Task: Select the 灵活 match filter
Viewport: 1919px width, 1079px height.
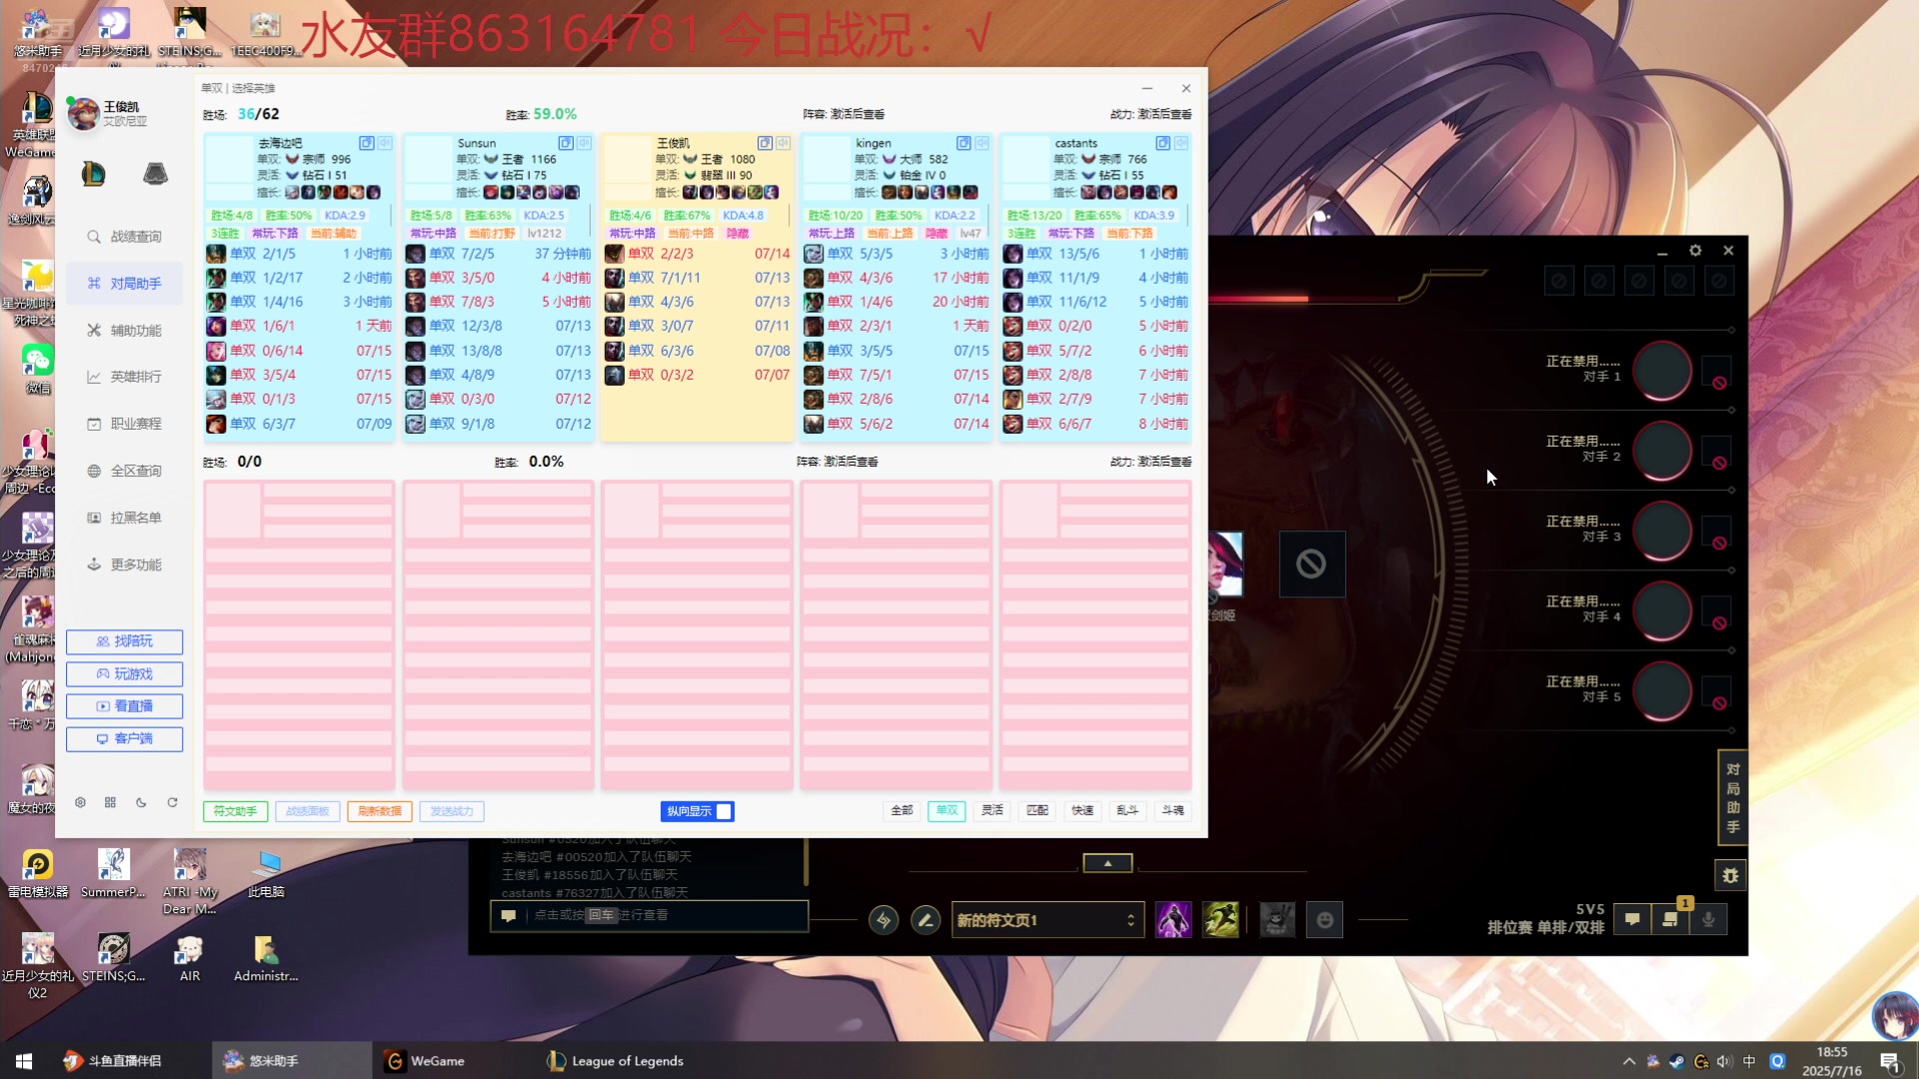Action: point(992,810)
